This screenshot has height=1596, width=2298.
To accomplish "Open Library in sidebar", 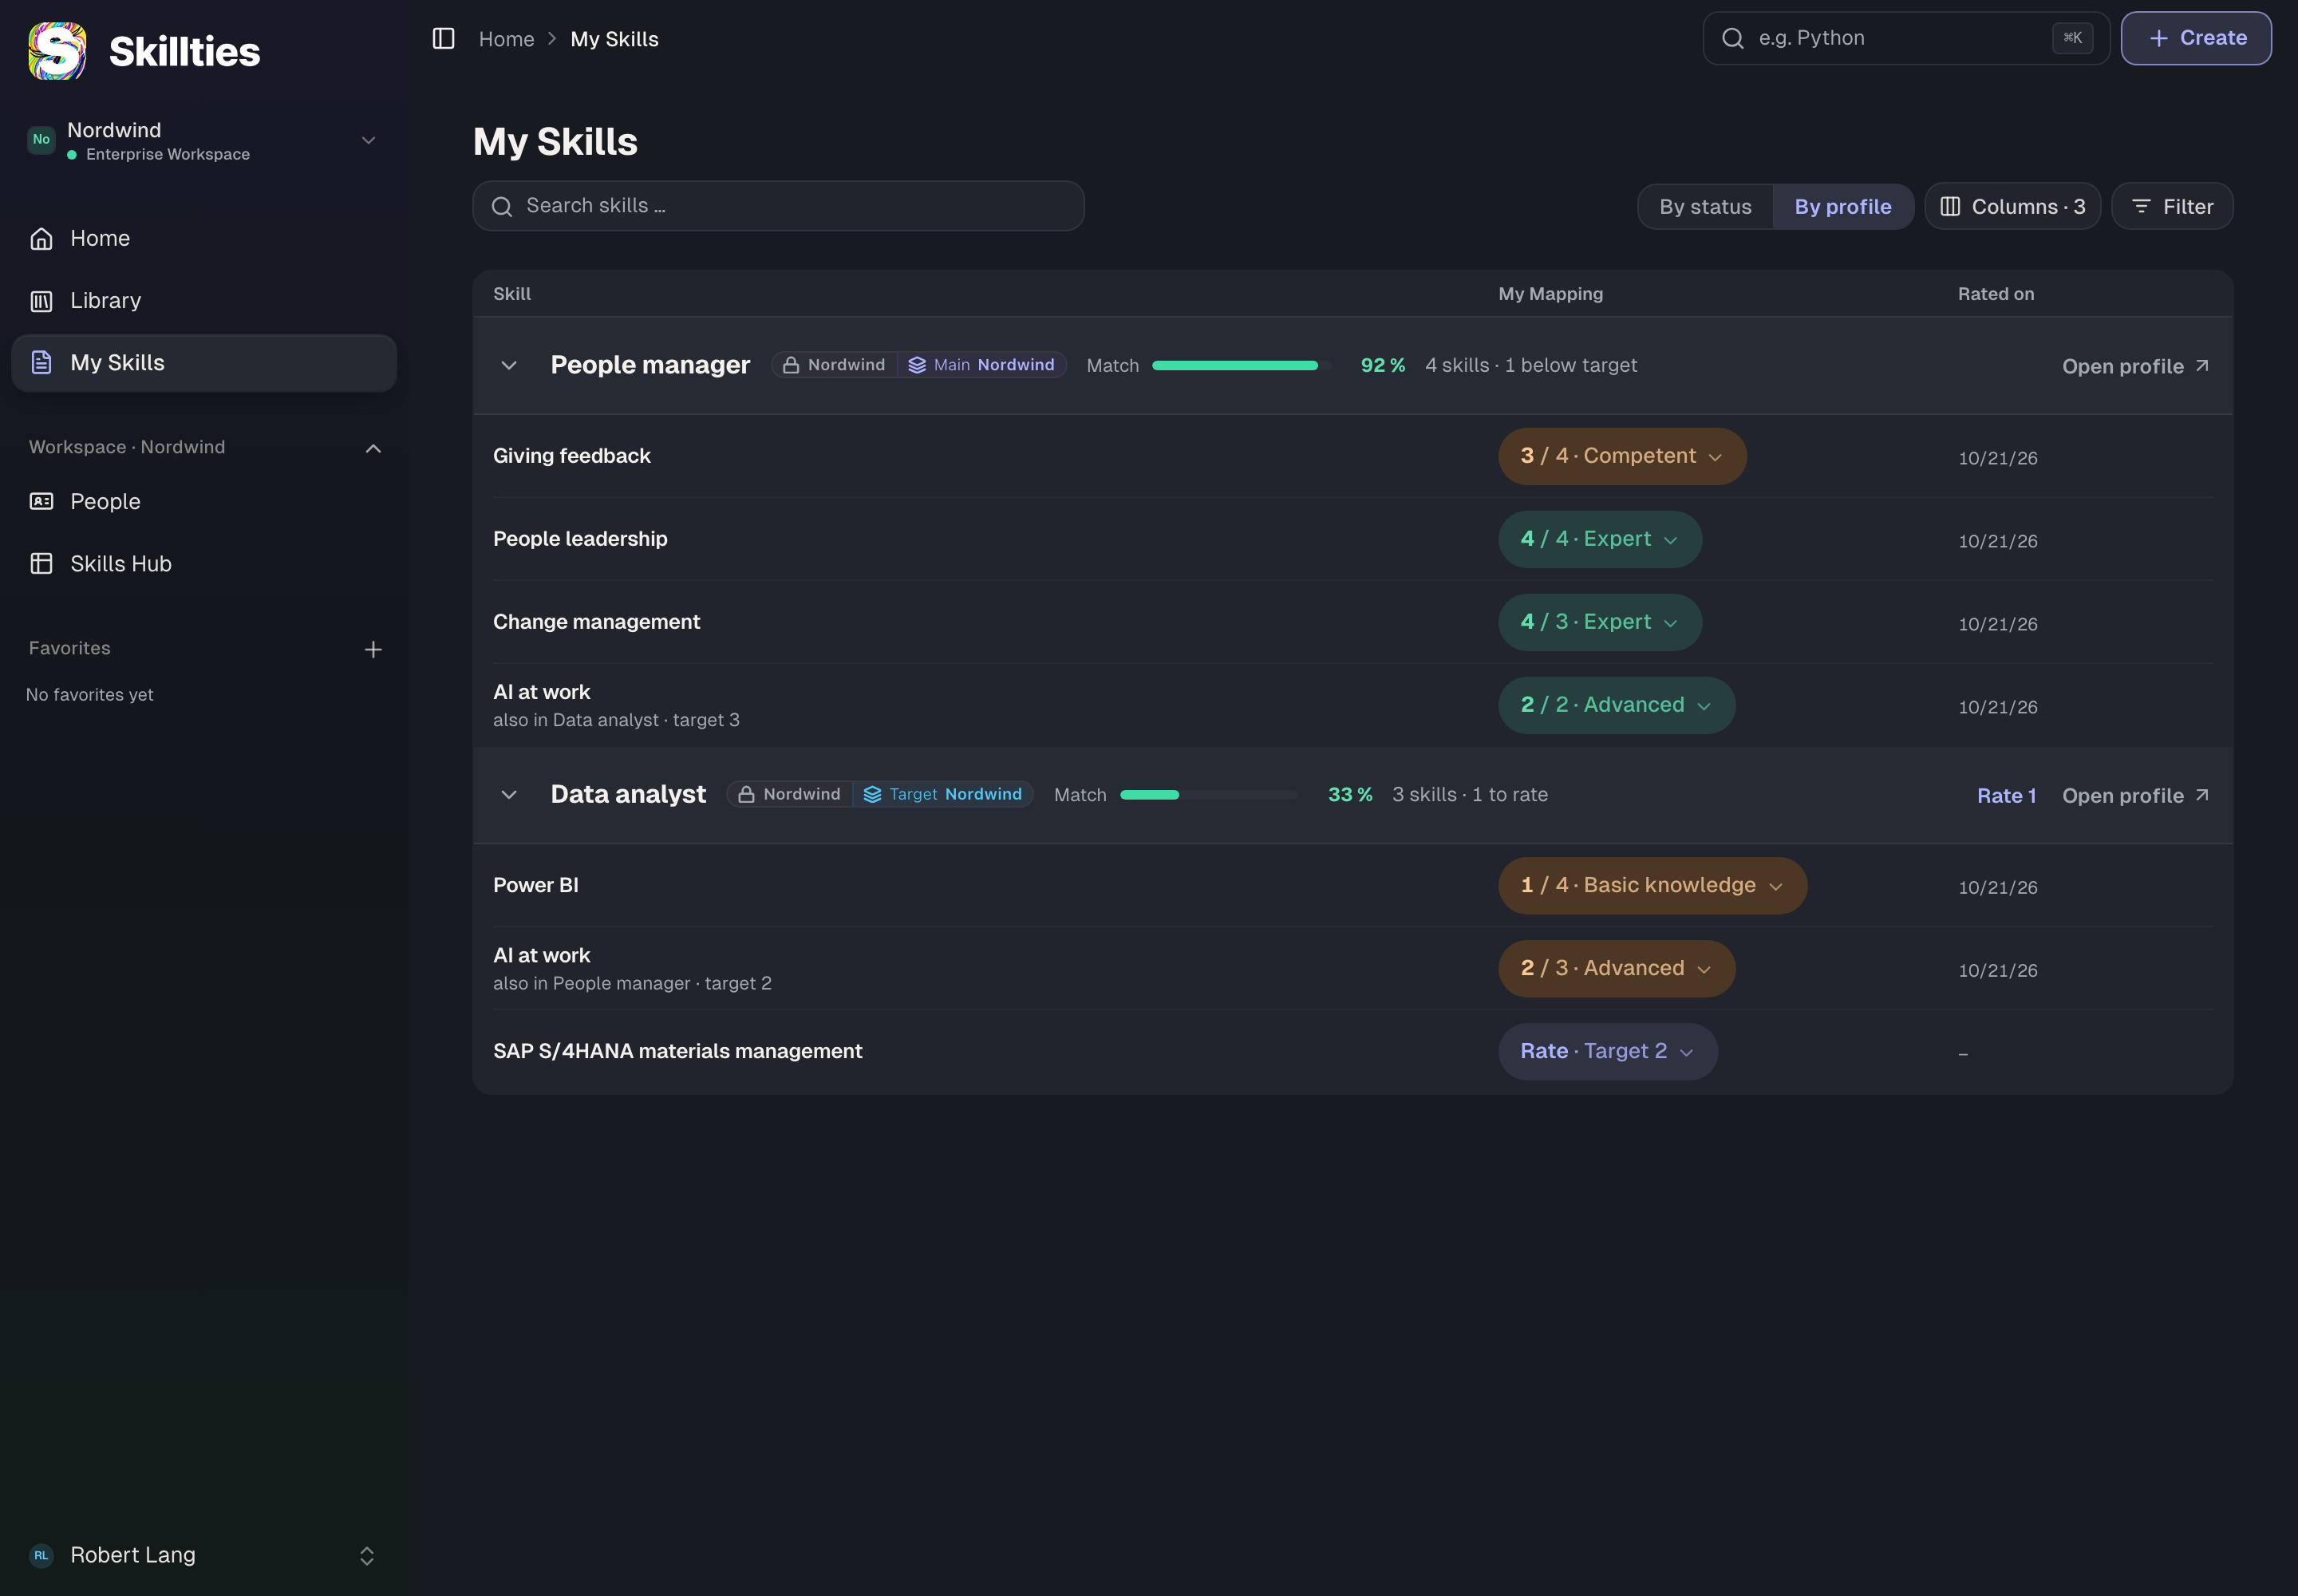I will point(204,301).
